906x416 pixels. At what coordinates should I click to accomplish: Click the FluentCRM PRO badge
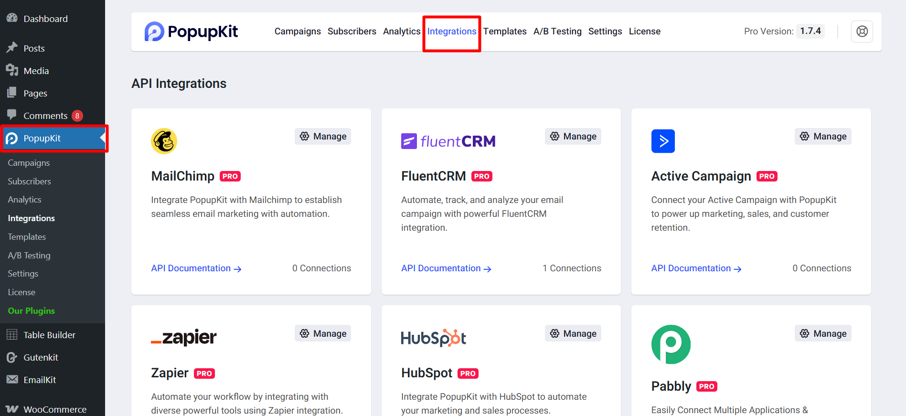[x=482, y=176]
